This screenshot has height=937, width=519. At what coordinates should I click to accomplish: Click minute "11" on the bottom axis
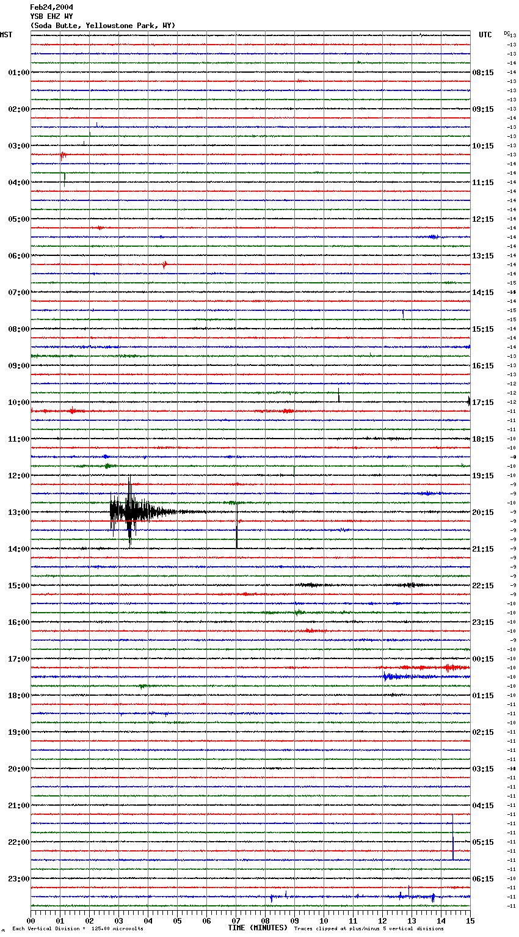pyautogui.click(x=353, y=921)
